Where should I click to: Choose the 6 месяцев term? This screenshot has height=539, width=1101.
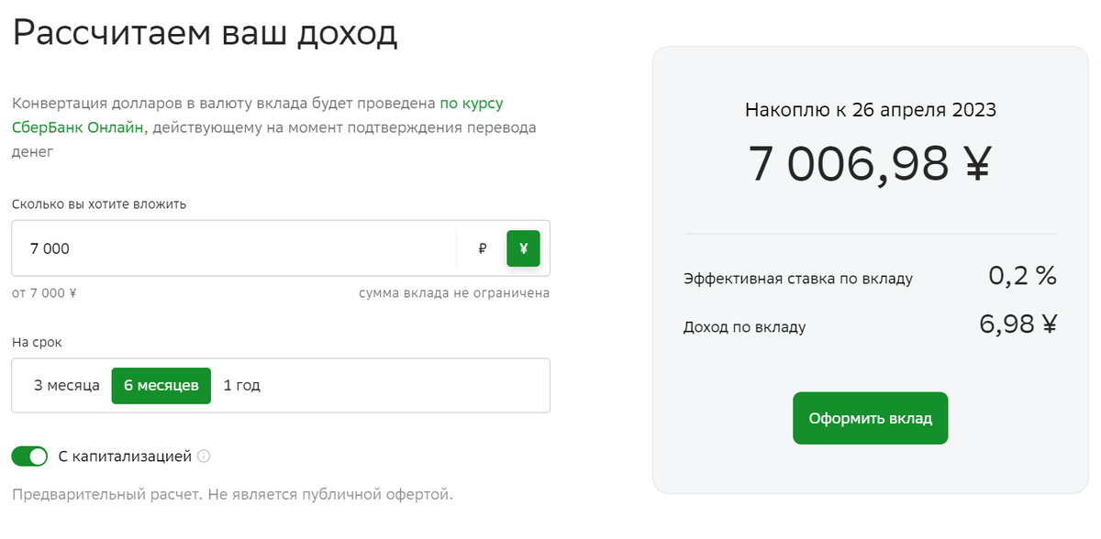161,386
